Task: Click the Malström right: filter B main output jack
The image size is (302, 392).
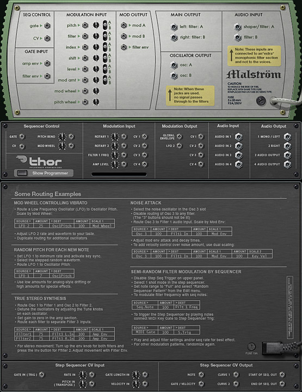Action: pyautogui.click(x=174, y=37)
